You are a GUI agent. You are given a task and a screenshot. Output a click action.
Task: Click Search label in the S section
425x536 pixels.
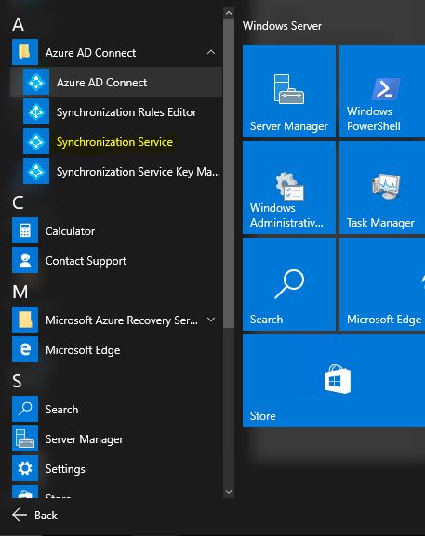tap(61, 409)
